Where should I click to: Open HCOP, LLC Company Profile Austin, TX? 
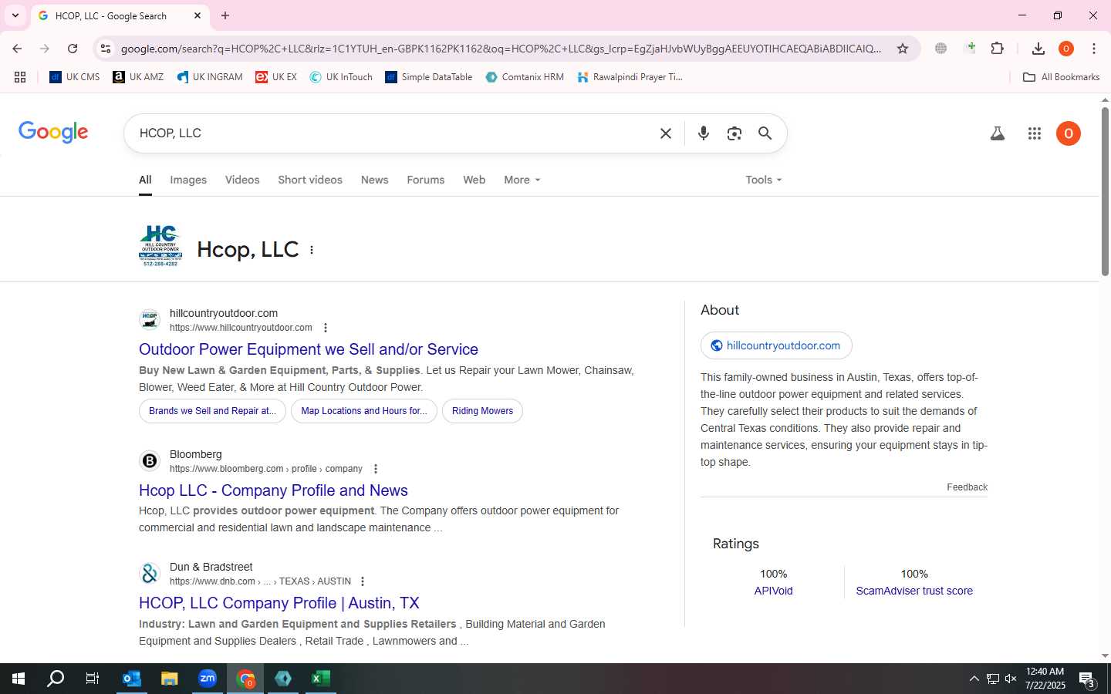279,603
